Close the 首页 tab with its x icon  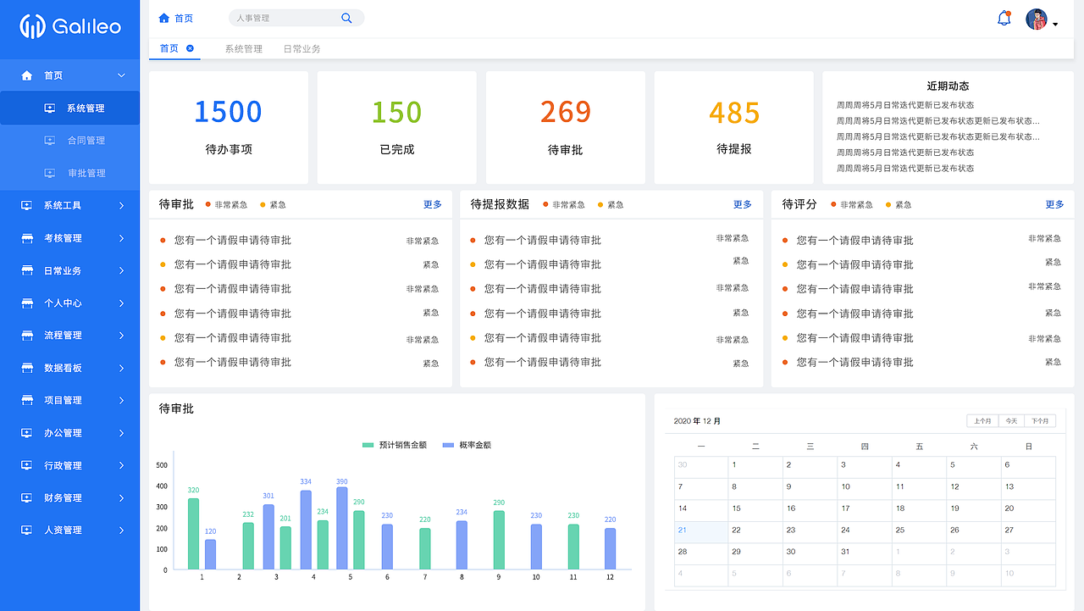(190, 48)
